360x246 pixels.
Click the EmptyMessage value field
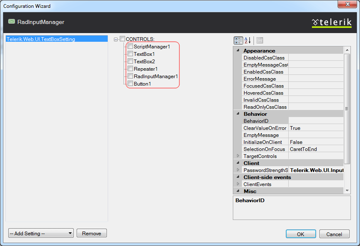(x=316, y=135)
